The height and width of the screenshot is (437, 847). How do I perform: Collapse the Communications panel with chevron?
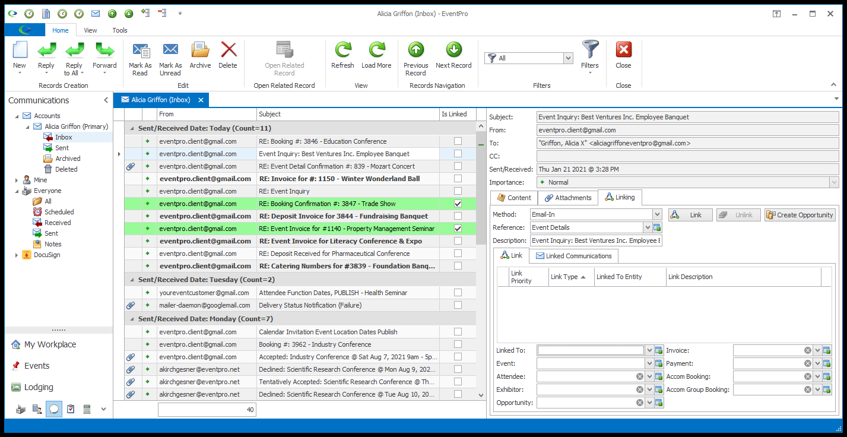pyautogui.click(x=106, y=100)
